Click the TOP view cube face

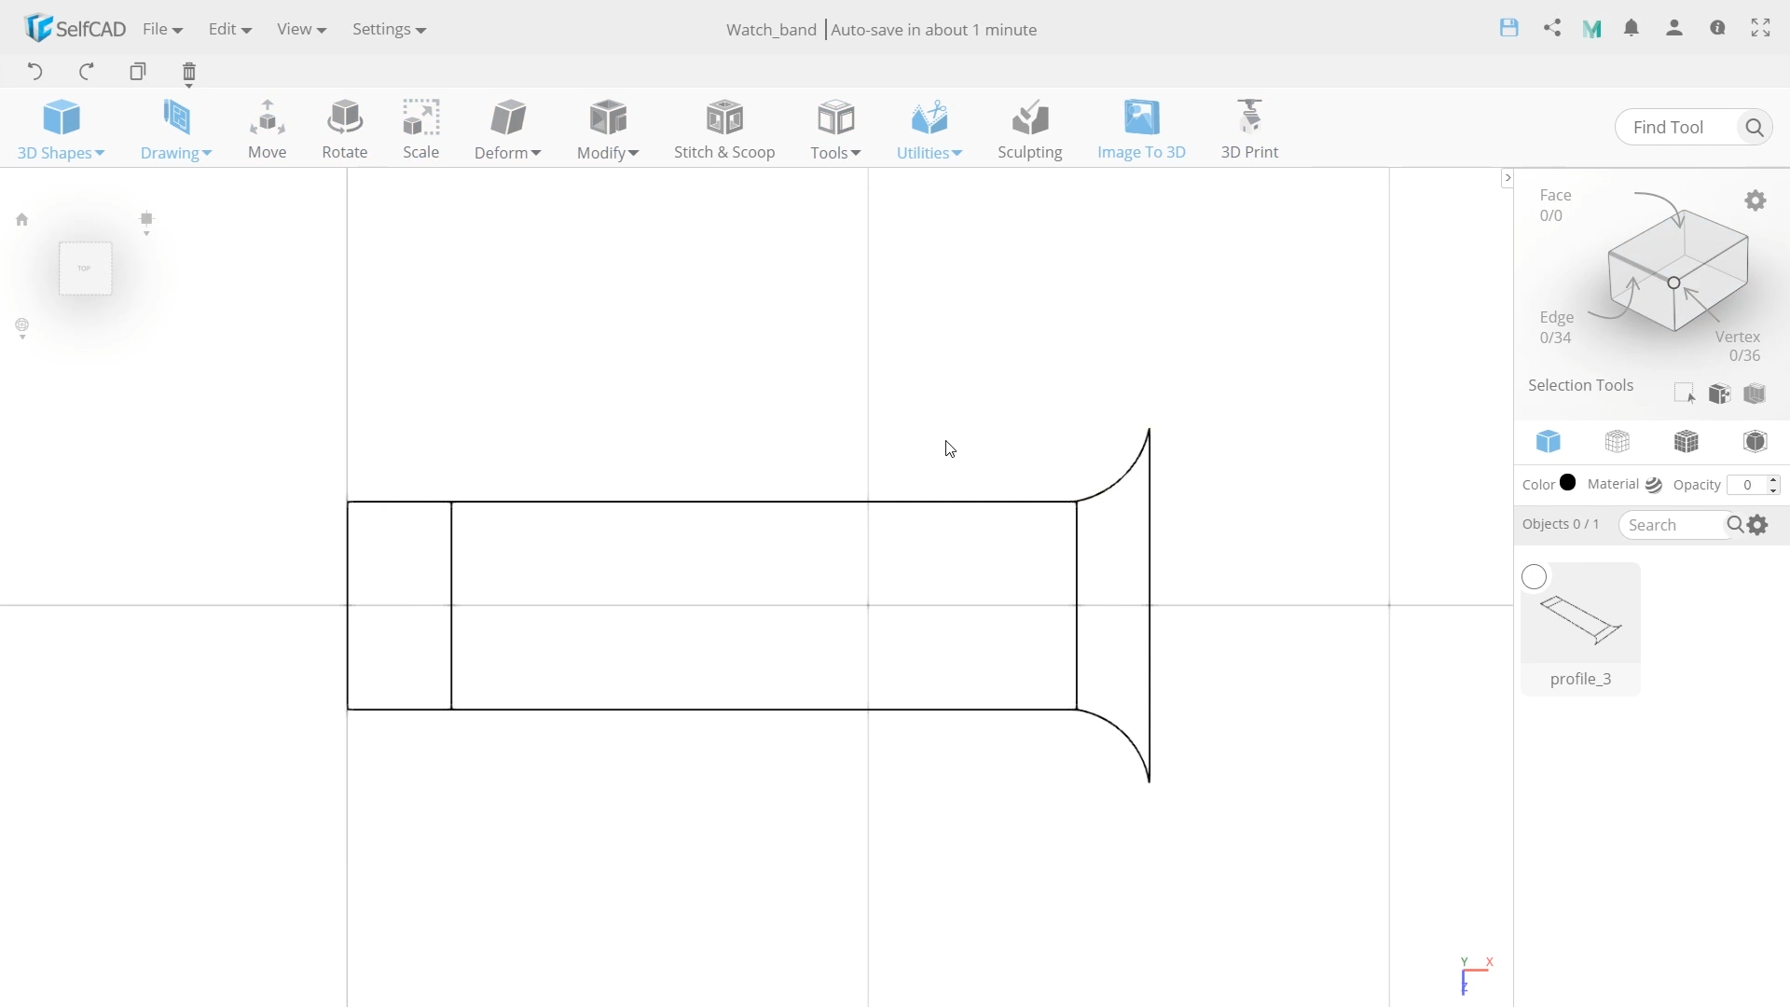coord(85,269)
